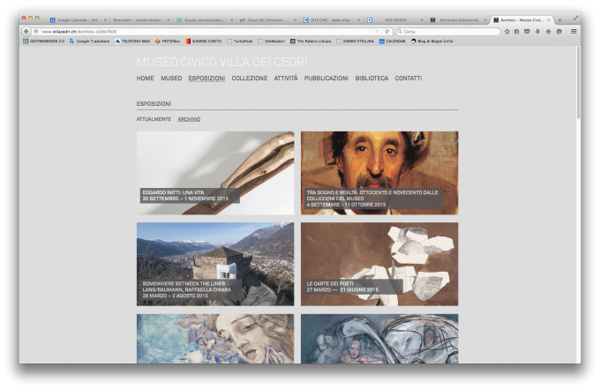Open the FRITZ!Box bookmark
Screen dimensions: 600x390
click(x=168, y=41)
